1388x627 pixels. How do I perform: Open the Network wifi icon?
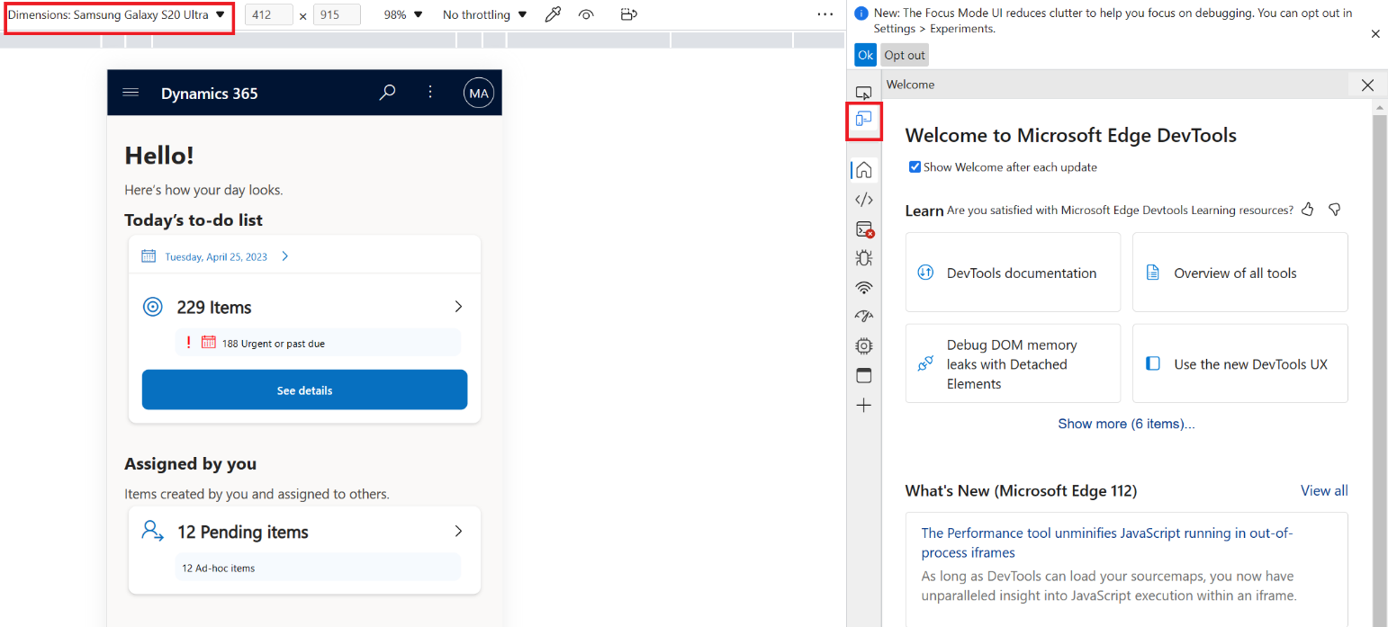(x=863, y=288)
